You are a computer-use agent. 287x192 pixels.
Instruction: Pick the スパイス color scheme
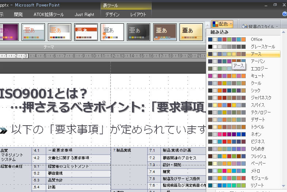pos(243,105)
